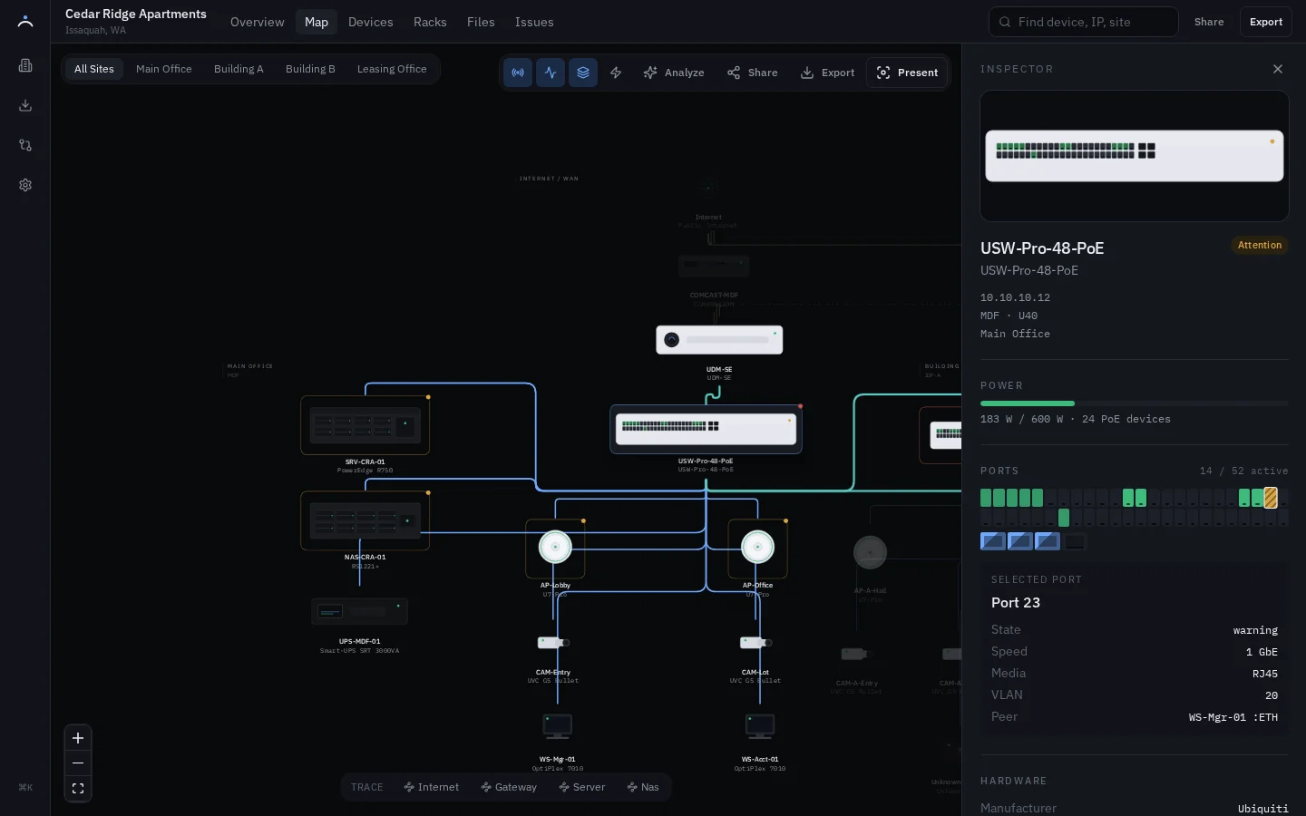Filter map to Building A
This screenshot has height=816, width=1306.
coord(239,69)
